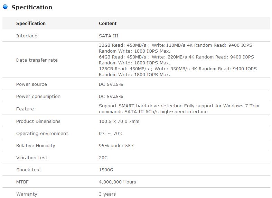
Task: Click the bold Specification section heading
Action: pyautogui.click(x=32, y=7)
